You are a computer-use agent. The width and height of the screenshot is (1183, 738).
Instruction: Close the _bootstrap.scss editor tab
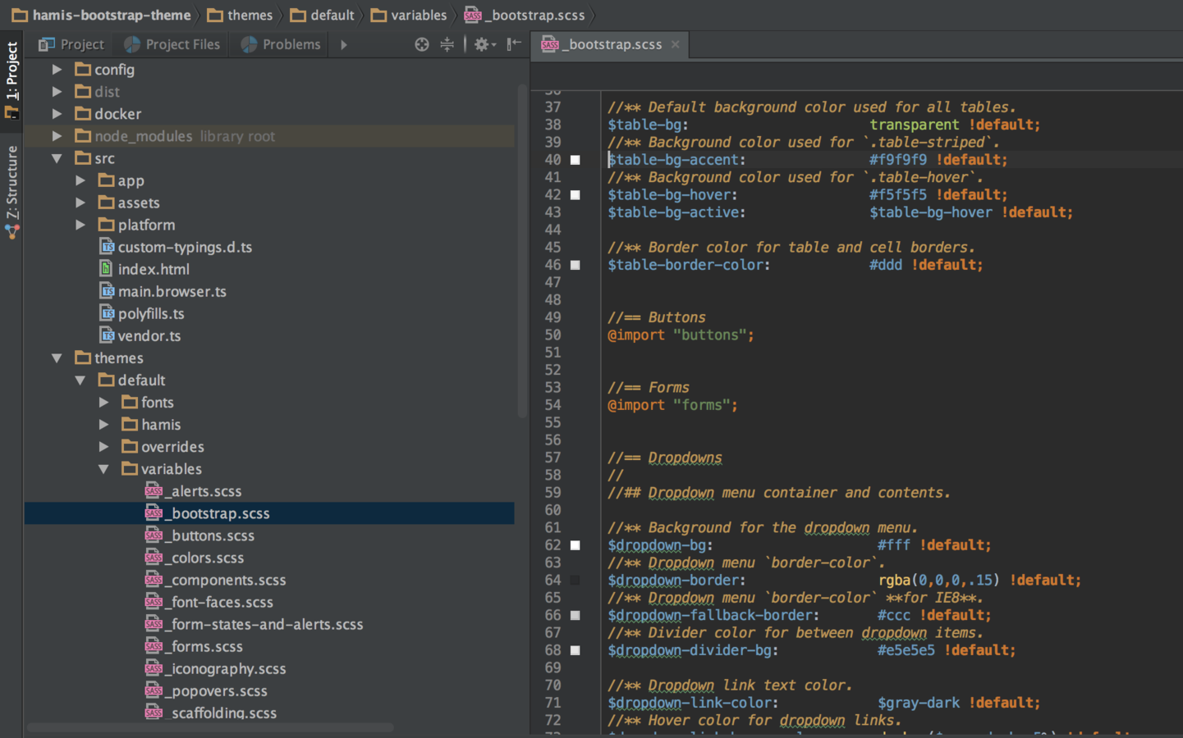click(675, 44)
